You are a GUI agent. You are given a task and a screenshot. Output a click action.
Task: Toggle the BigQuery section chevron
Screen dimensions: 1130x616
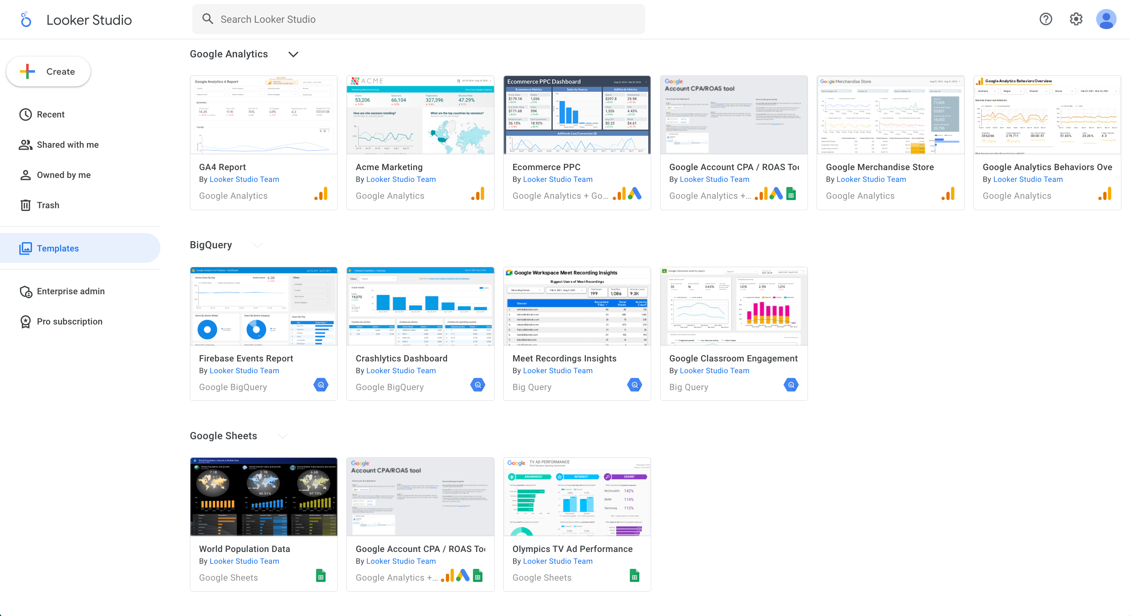coord(258,245)
